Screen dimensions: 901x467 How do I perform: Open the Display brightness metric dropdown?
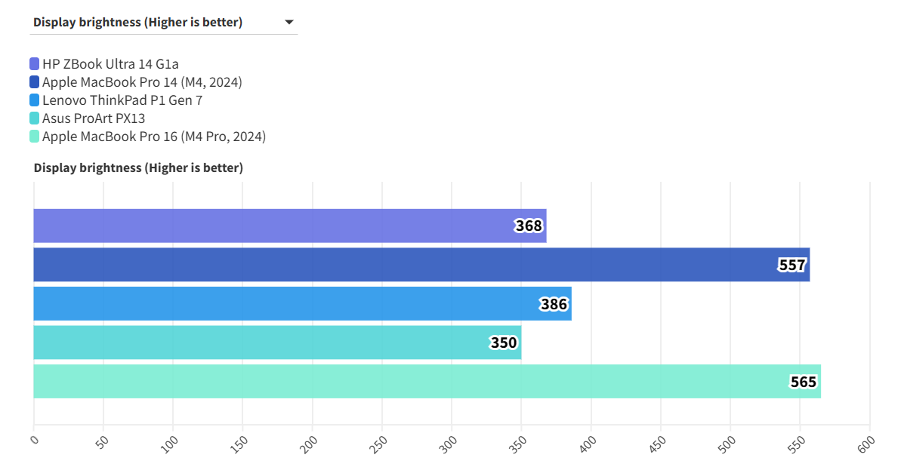point(163,23)
